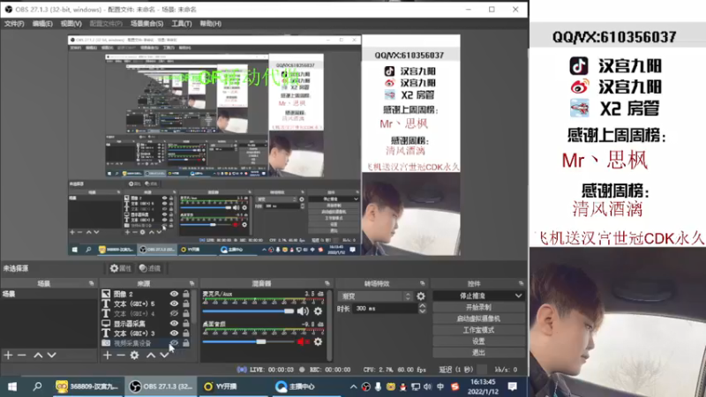This screenshot has height=397, width=706.
Task: Remove the selected source with minus icon
Action: point(121,356)
